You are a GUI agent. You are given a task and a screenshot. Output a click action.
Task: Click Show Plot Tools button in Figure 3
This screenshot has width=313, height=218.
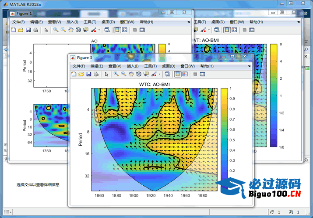pos(204,74)
